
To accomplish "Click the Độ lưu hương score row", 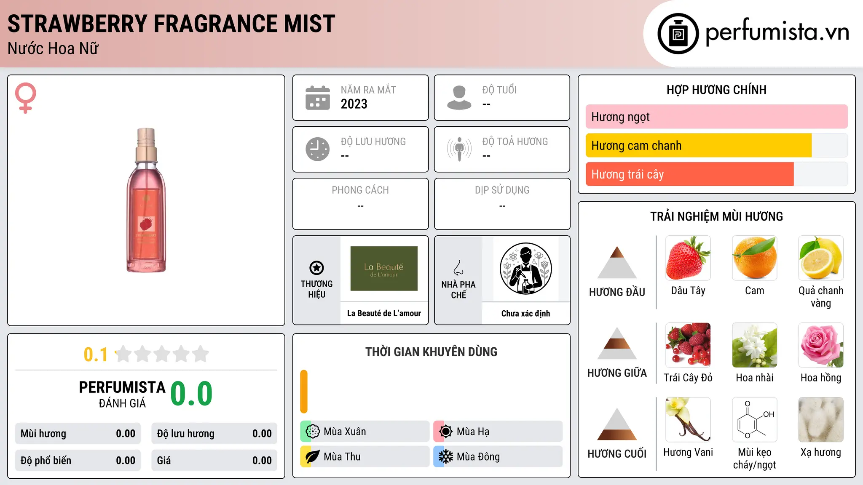I will pyautogui.click(x=214, y=434).
